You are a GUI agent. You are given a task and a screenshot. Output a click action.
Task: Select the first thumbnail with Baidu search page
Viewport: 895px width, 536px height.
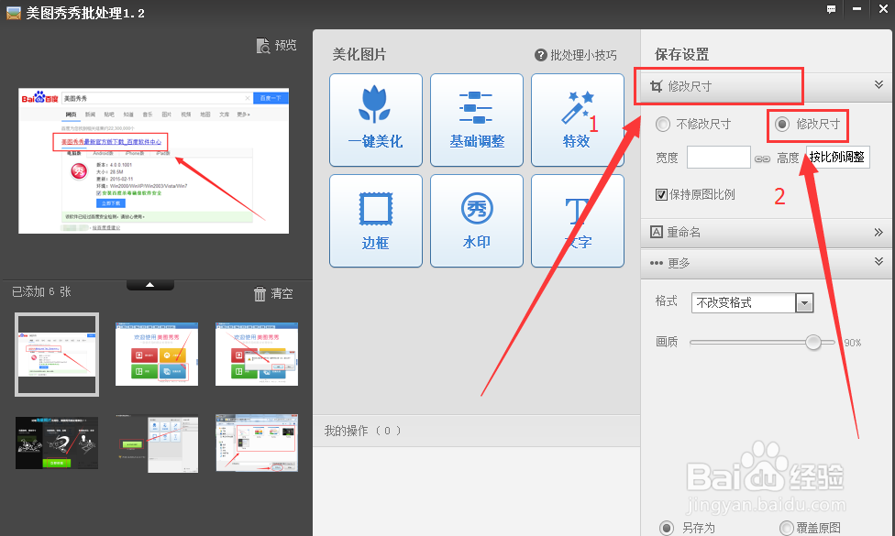click(x=57, y=354)
